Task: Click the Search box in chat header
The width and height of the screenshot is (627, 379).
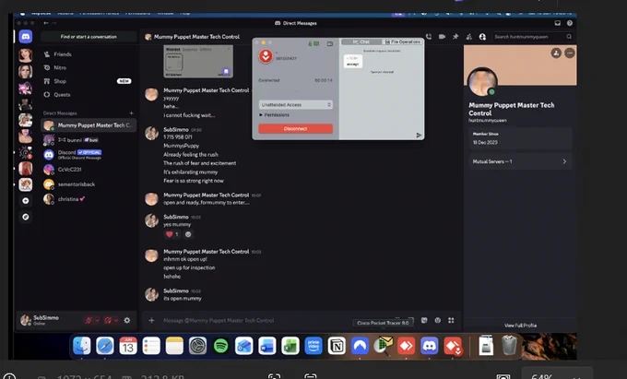Action: (533, 37)
